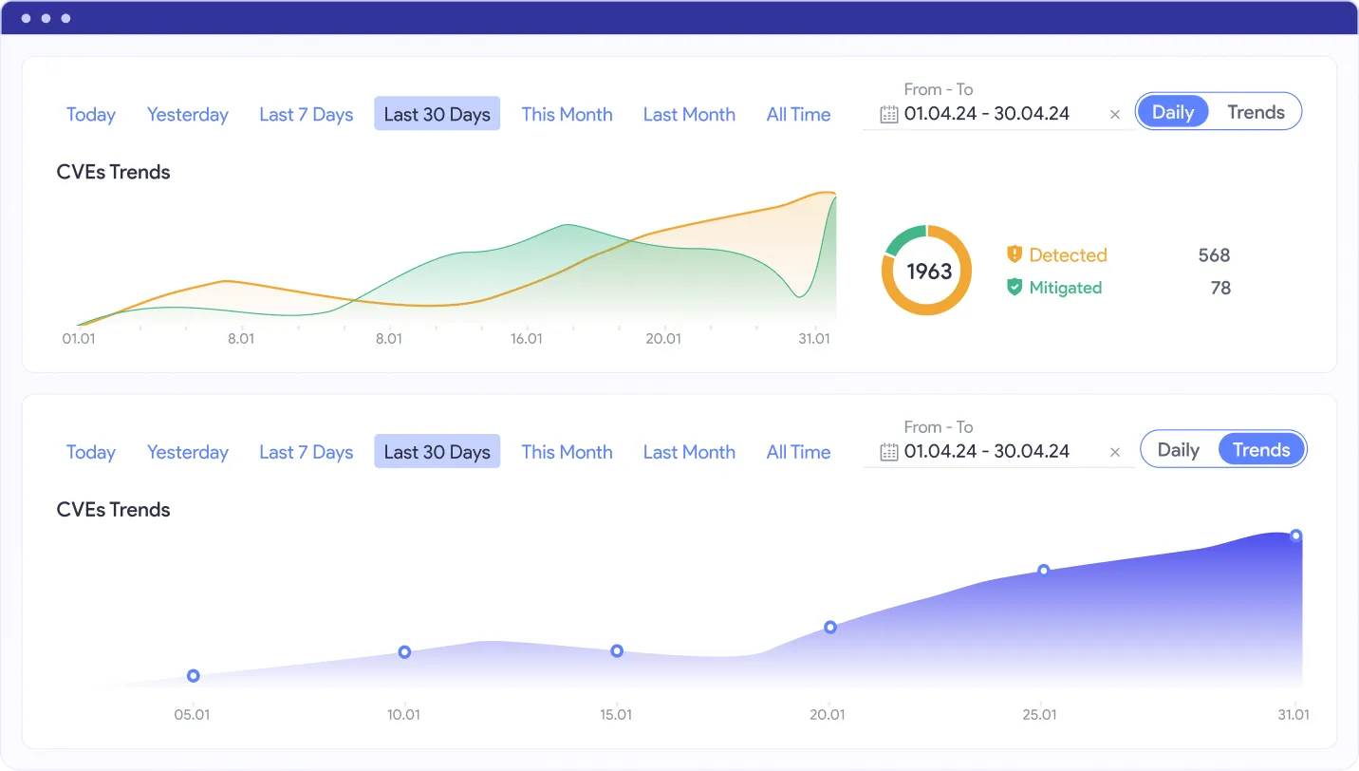Click the trend data point at 25.01
The height and width of the screenshot is (771, 1359).
tap(1044, 571)
